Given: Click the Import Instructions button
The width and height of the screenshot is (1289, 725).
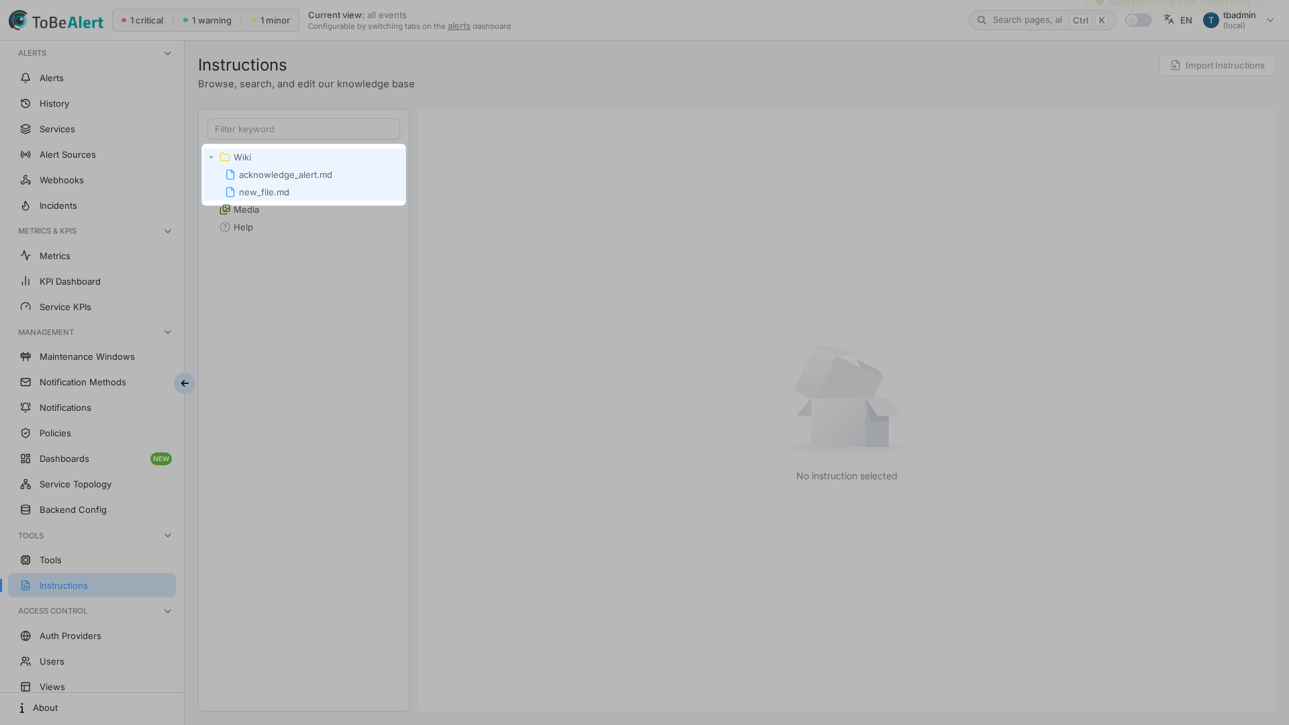Looking at the screenshot, I should pos(1217,65).
